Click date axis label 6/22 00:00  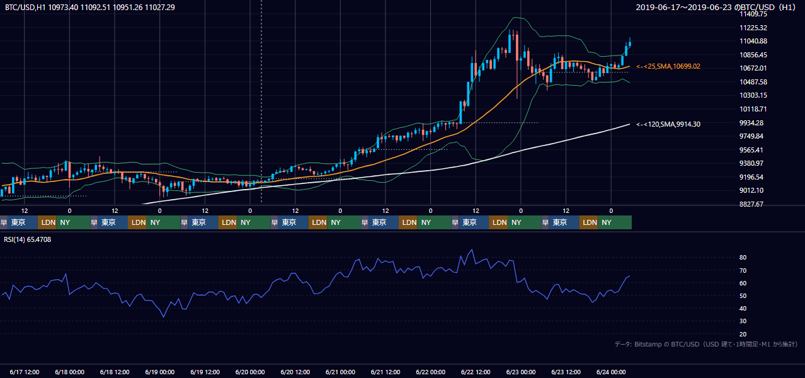431,372
